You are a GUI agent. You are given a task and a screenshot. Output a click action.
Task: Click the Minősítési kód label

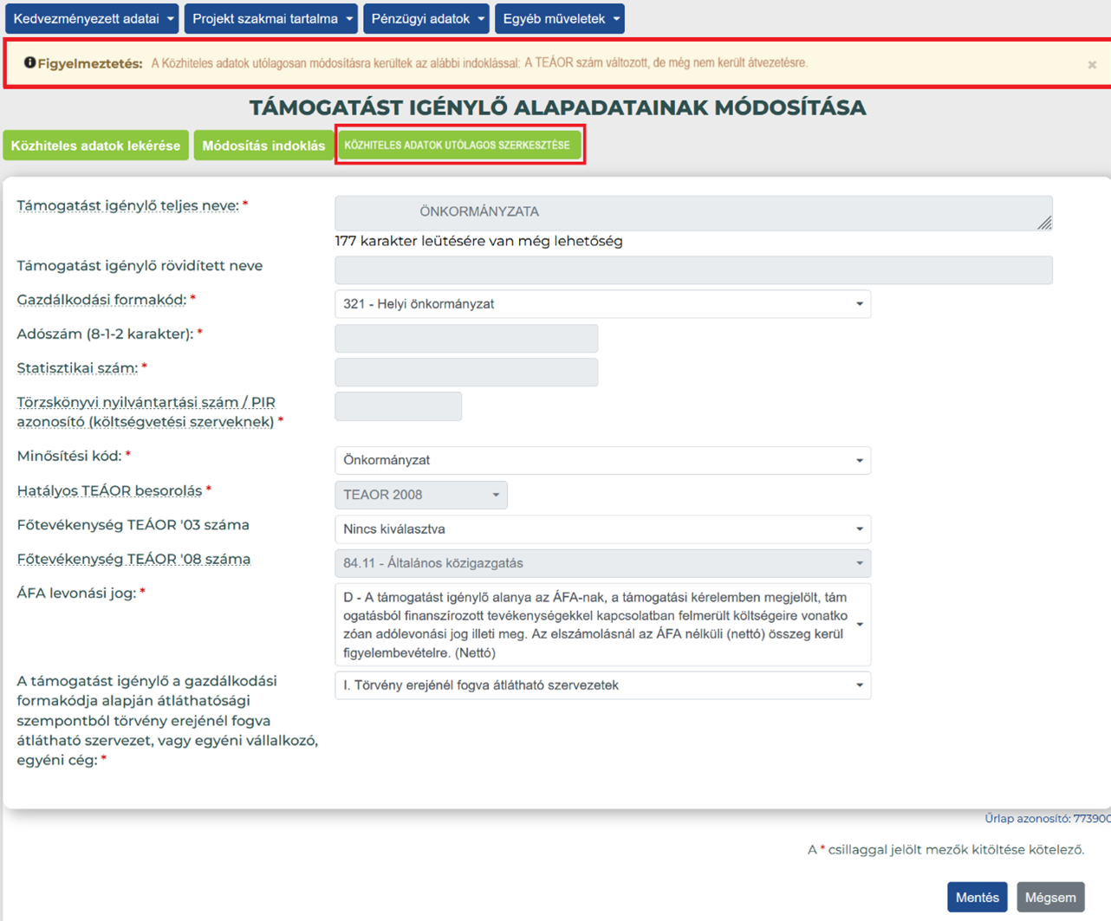(69, 456)
